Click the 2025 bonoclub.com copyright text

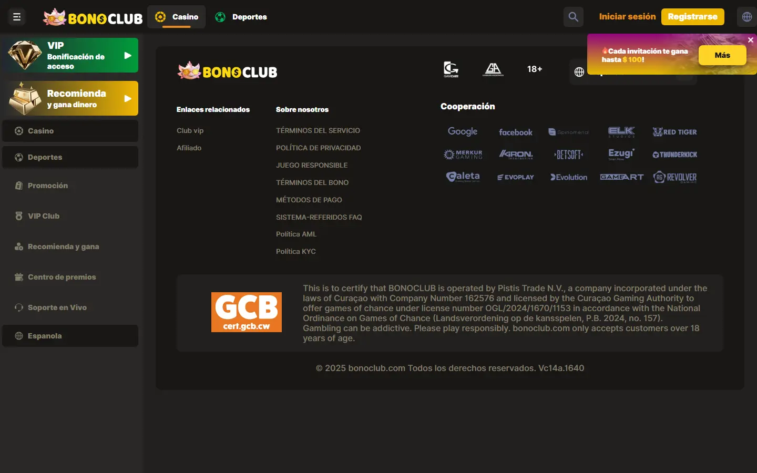(x=450, y=368)
